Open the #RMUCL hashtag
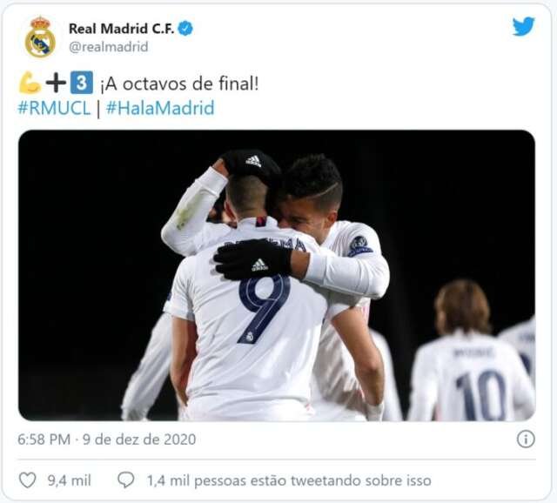Screen dimensions: 557x503 pos(54,108)
